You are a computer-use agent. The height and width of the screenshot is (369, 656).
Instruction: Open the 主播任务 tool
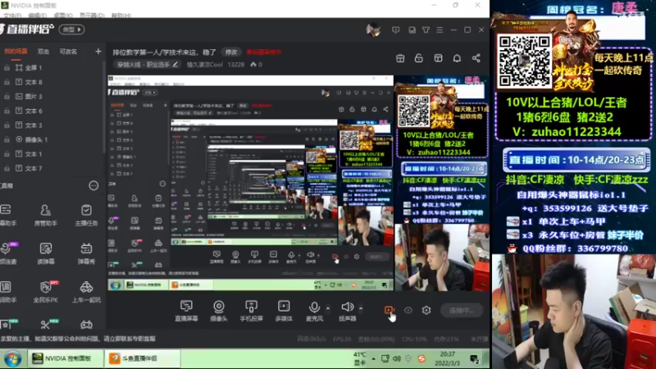point(86,215)
